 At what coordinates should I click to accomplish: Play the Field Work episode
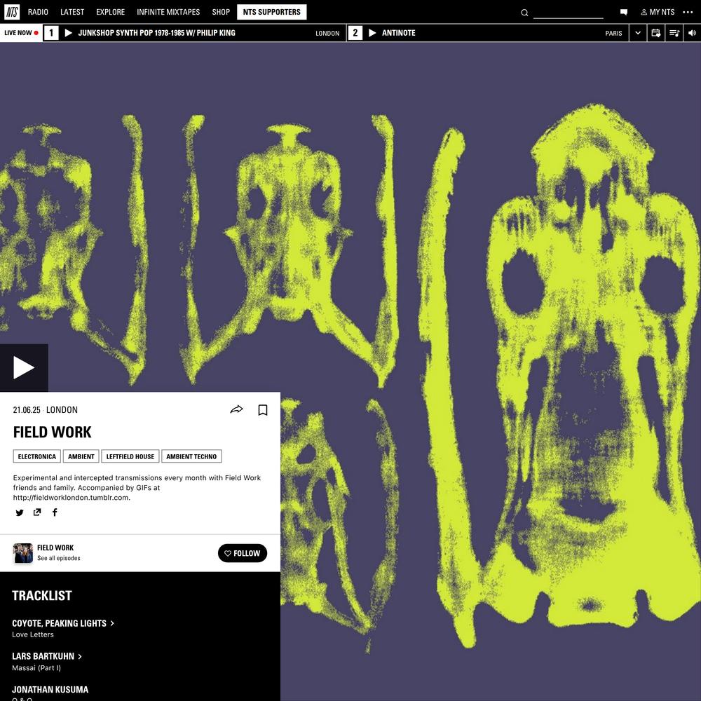click(24, 367)
